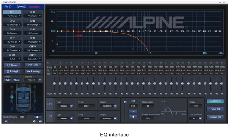Select channel CH11 tab
This screenshot has height=137, width=229.
coord(12,55)
